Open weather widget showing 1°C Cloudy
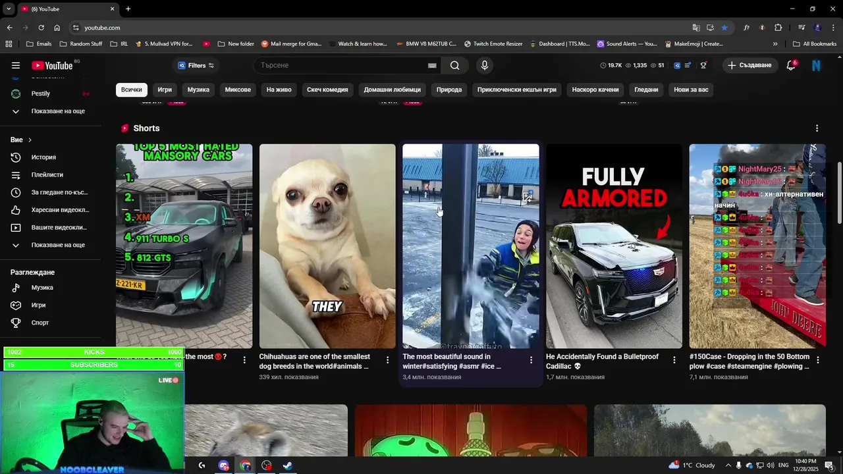This screenshot has height=474, width=843. 692,465
